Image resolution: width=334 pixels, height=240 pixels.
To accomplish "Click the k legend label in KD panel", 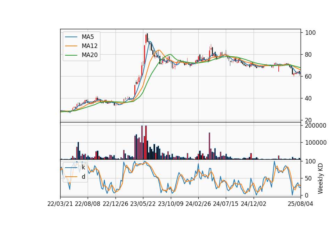I will click(x=83, y=168).
